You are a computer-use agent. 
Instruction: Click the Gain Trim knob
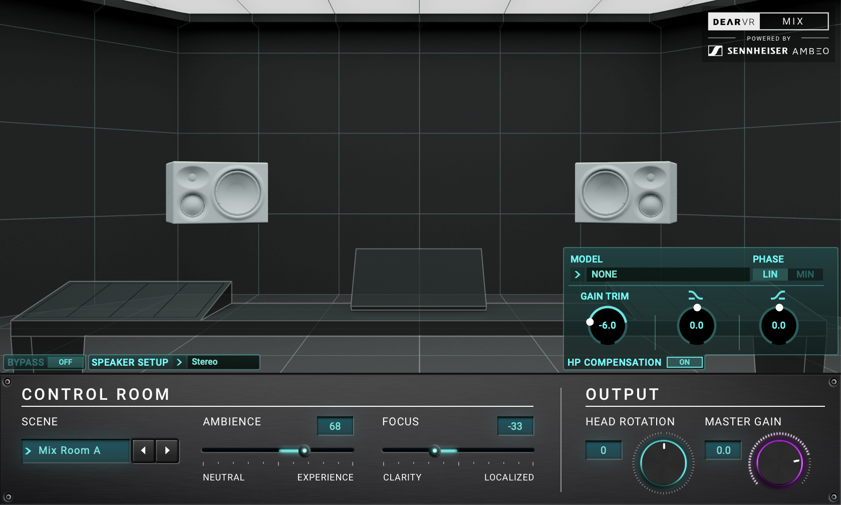607,326
